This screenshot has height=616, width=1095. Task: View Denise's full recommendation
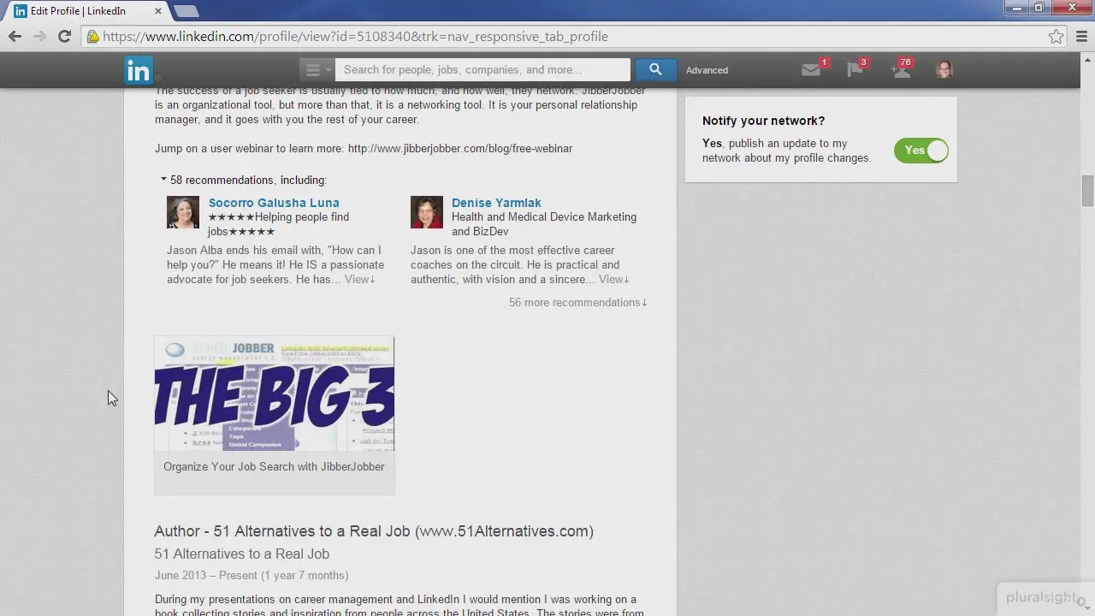(x=614, y=279)
